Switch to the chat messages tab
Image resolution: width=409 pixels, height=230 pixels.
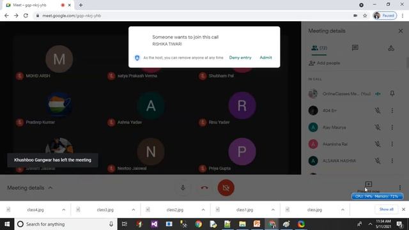pyautogui.click(x=355, y=48)
